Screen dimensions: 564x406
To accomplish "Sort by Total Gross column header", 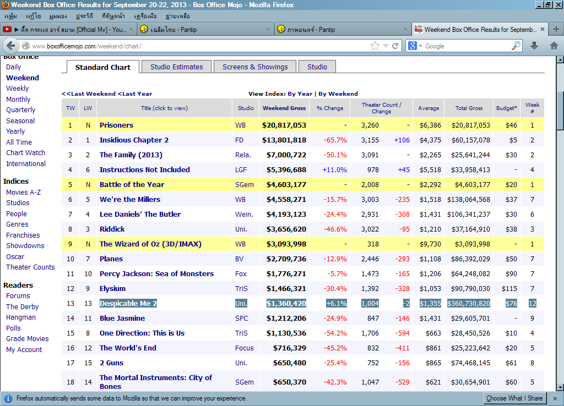I will [x=469, y=108].
